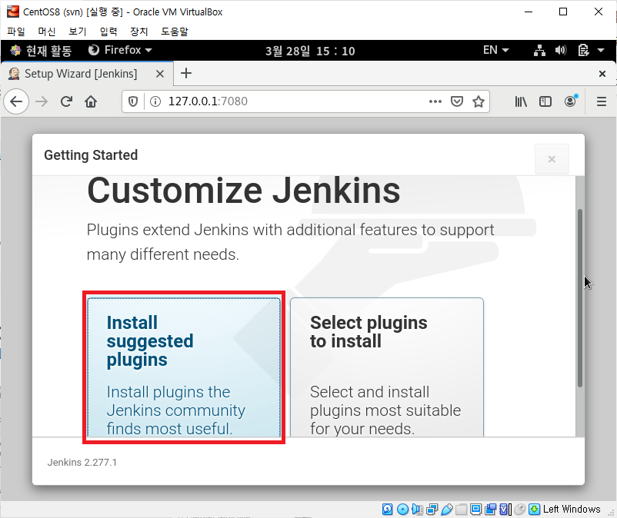Open VirtualBox 머신 menu

(x=47, y=31)
